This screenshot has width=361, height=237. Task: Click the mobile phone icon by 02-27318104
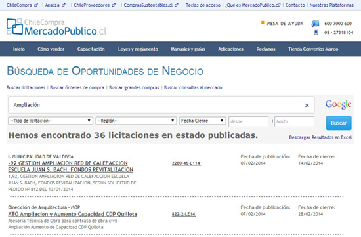tap(316, 32)
